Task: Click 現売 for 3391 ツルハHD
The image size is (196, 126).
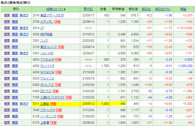Action: 15,53
